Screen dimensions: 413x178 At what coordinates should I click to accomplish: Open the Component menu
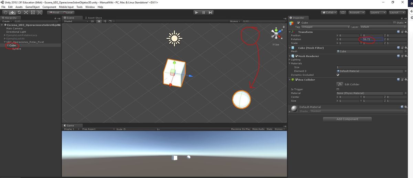(50, 7)
